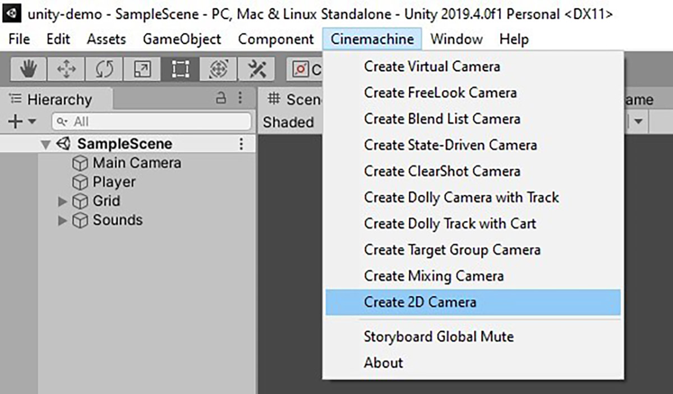The width and height of the screenshot is (673, 394).
Task: Open the Hierarchy create (+) dropdown
Action: click(21, 121)
